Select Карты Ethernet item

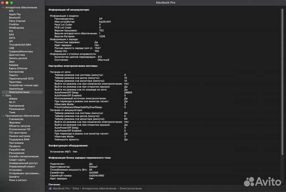[18, 68]
